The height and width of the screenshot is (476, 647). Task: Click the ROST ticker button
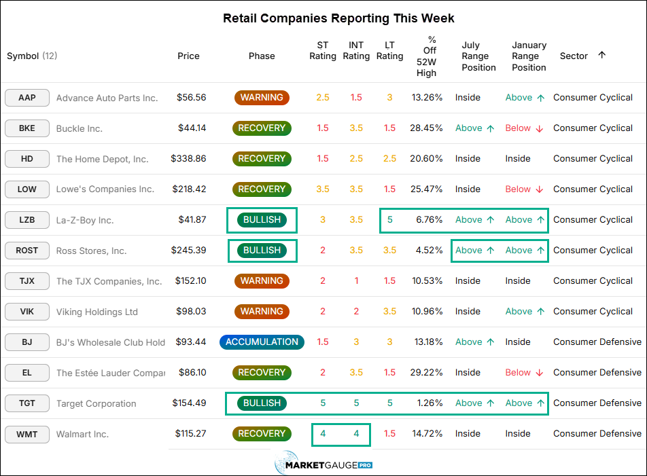point(27,251)
